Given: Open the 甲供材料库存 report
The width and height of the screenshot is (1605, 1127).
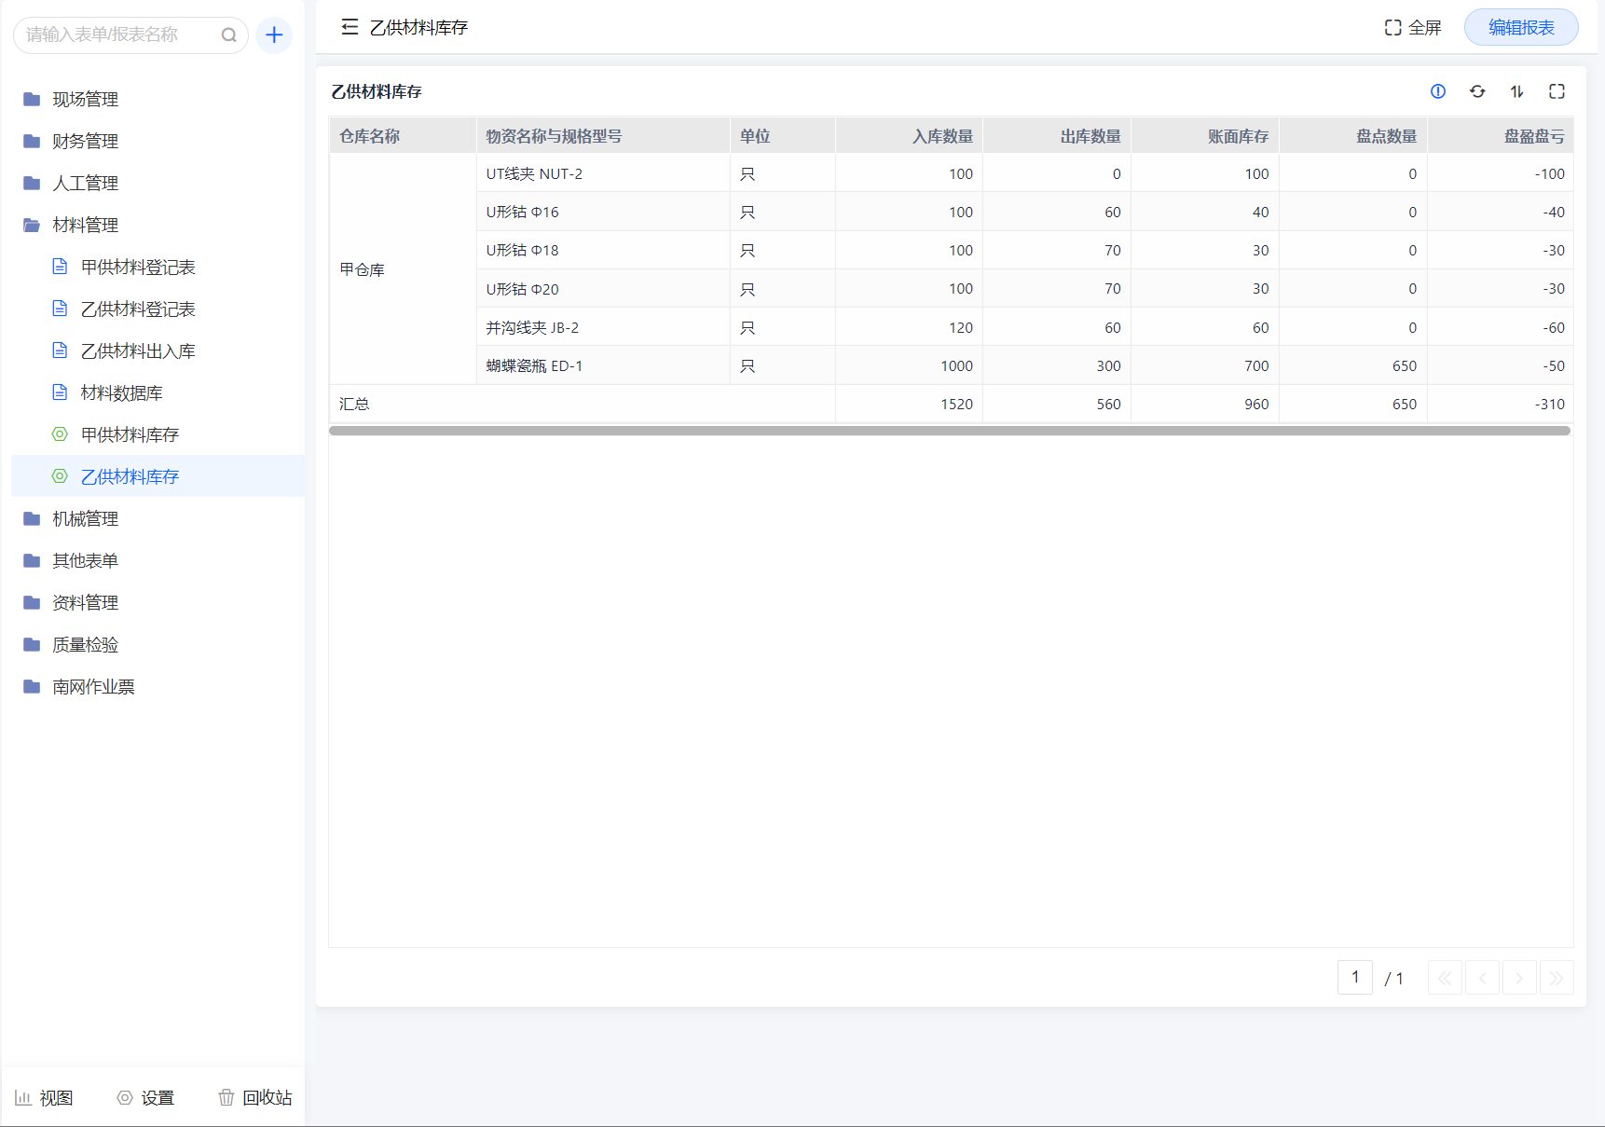Looking at the screenshot, I should pyautogui.click(x=130, y=434).
